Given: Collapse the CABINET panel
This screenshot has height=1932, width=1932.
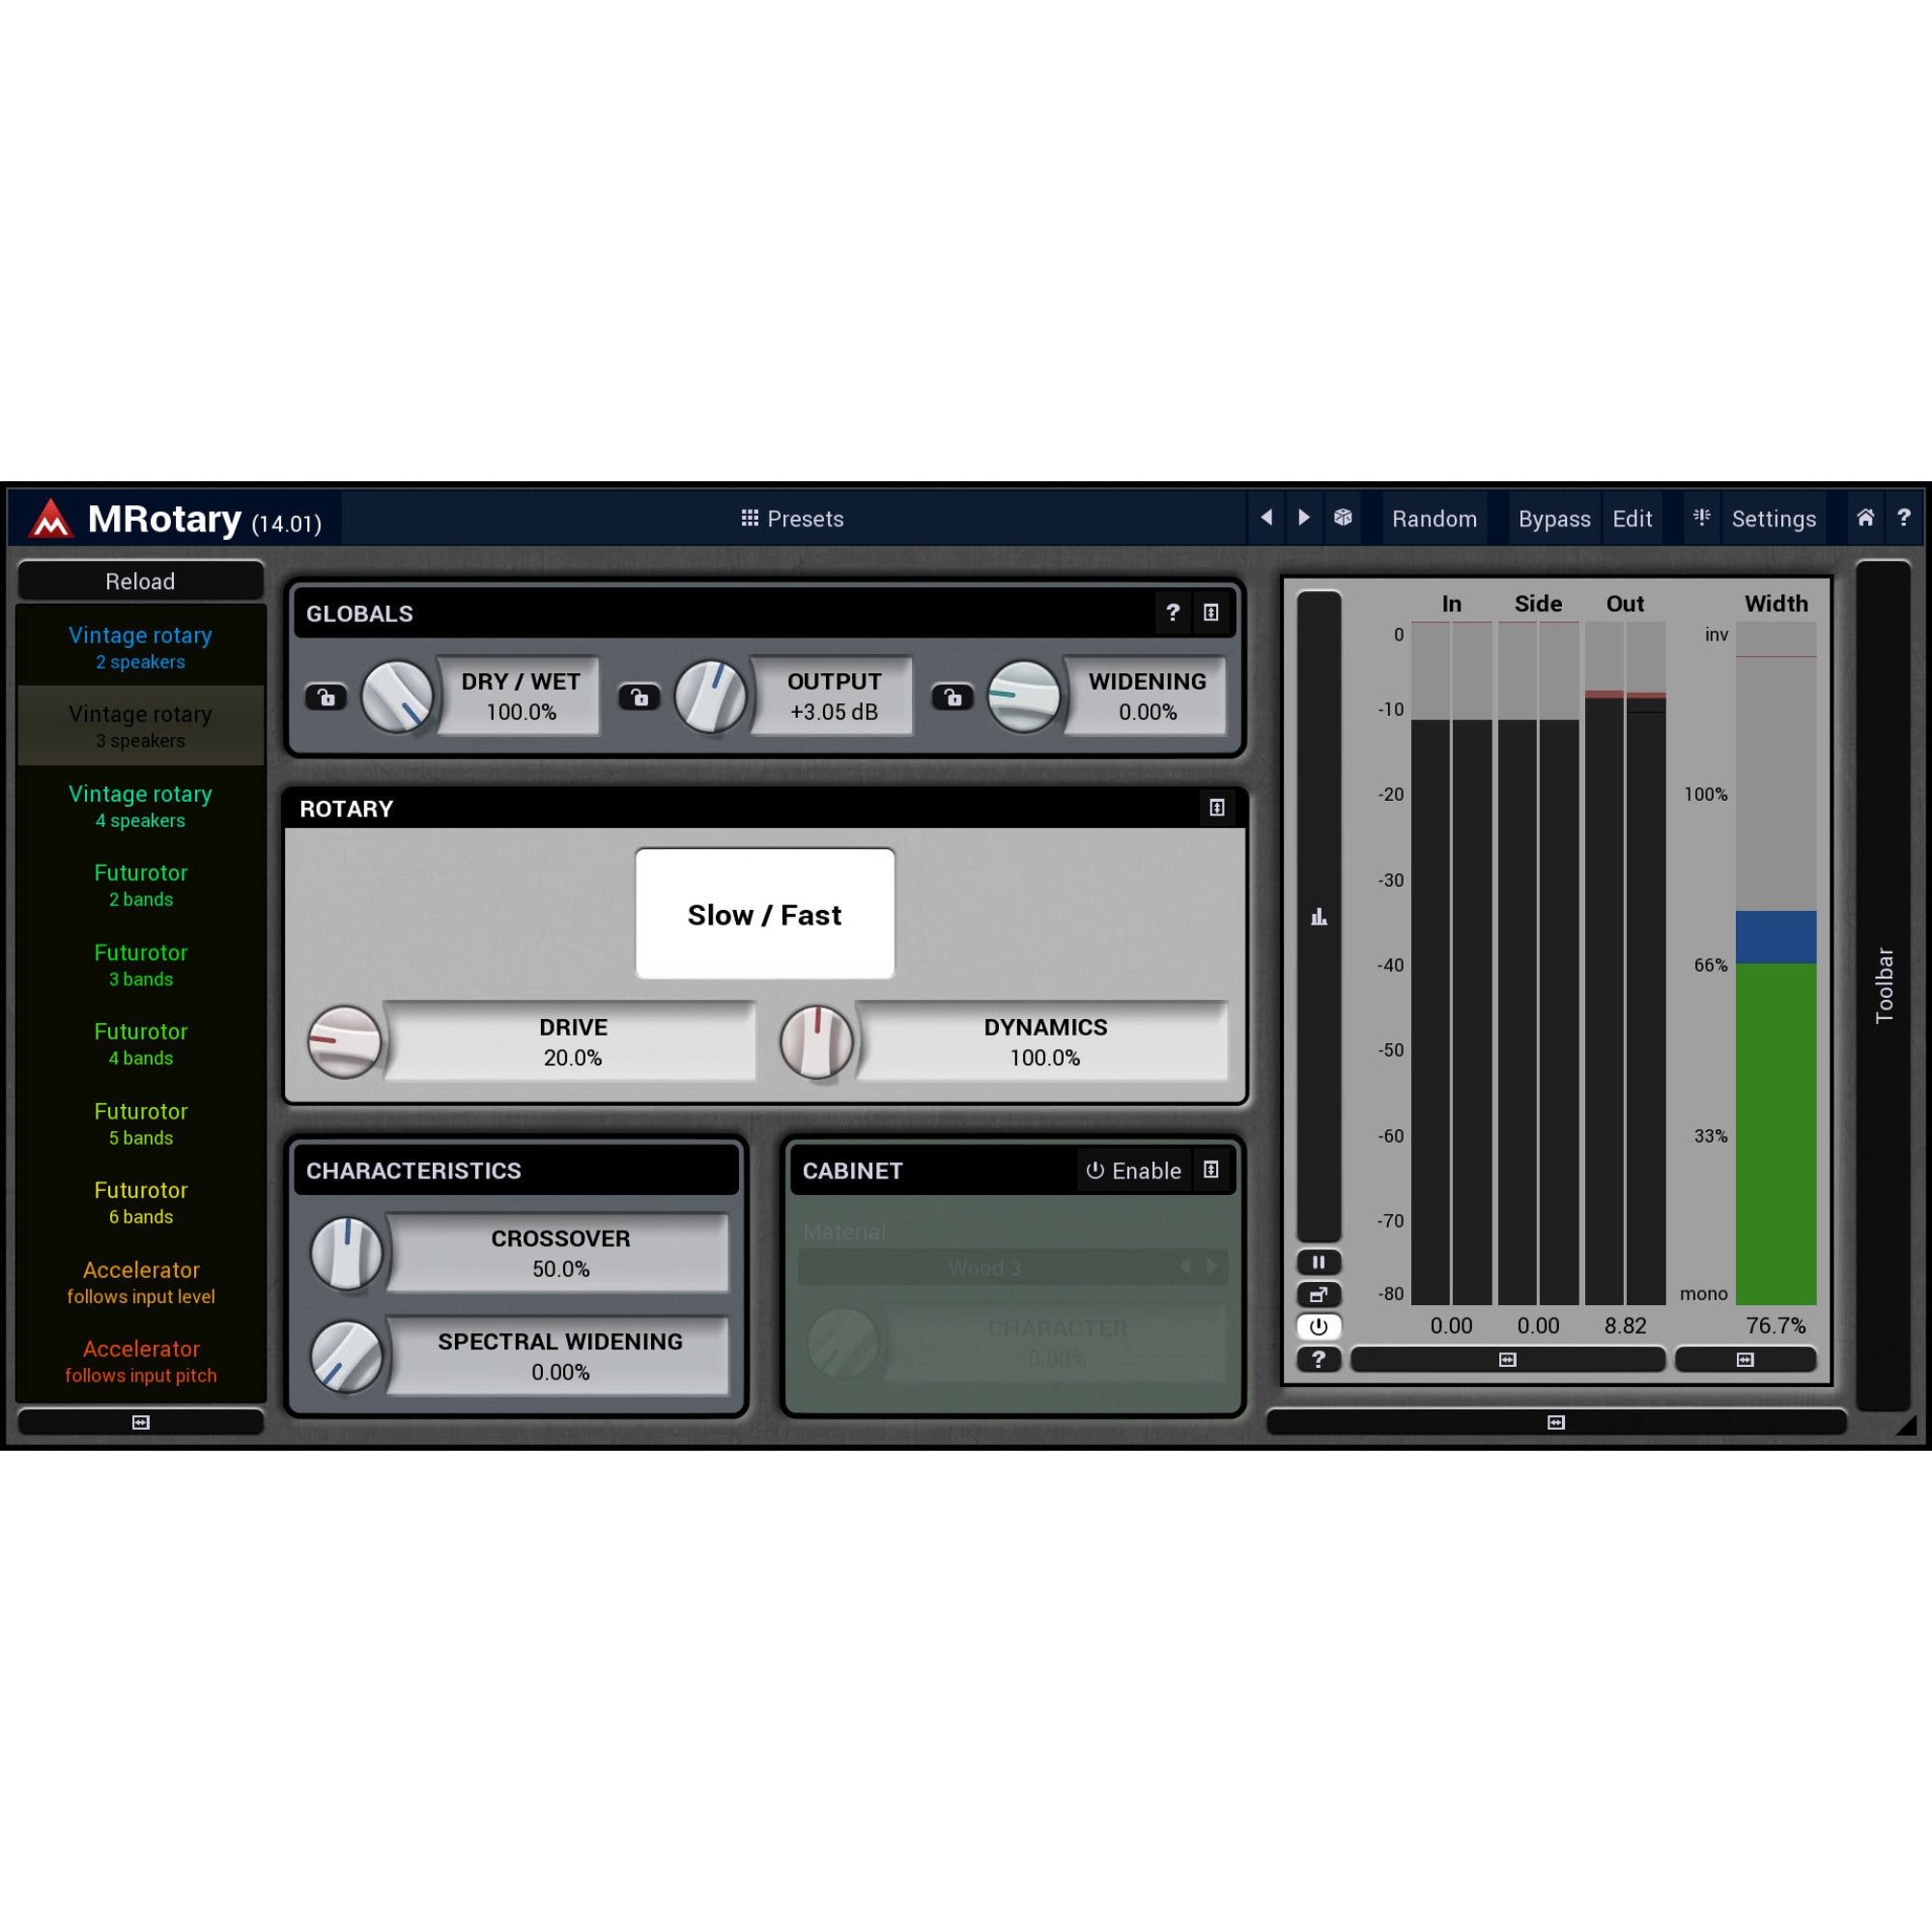Looking at the screenshot, I should 1211,1170.
